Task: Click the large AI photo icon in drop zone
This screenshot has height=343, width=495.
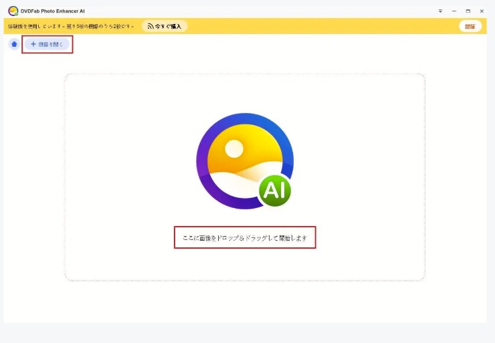Action: pos(245,161)
